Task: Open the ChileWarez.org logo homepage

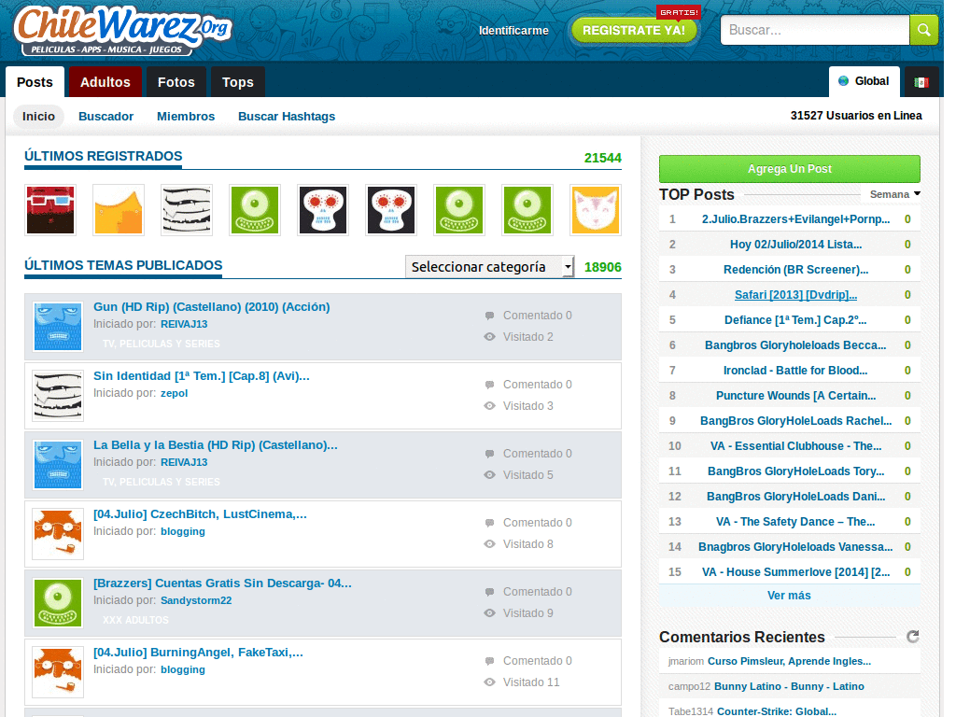Action: point(123,31)
